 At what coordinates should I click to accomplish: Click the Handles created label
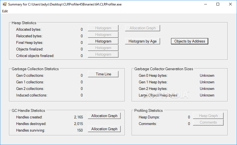(x=29, y=117)
